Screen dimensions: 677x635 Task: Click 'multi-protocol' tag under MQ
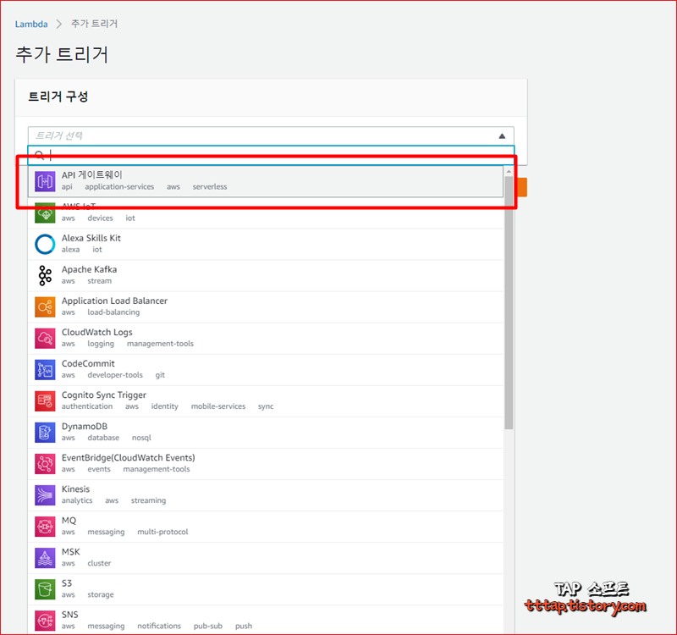point(162,532)
